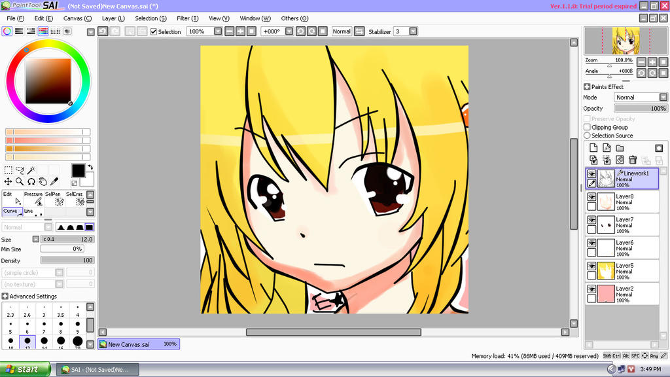Hide the Linework1 layer

coord(591,174)
